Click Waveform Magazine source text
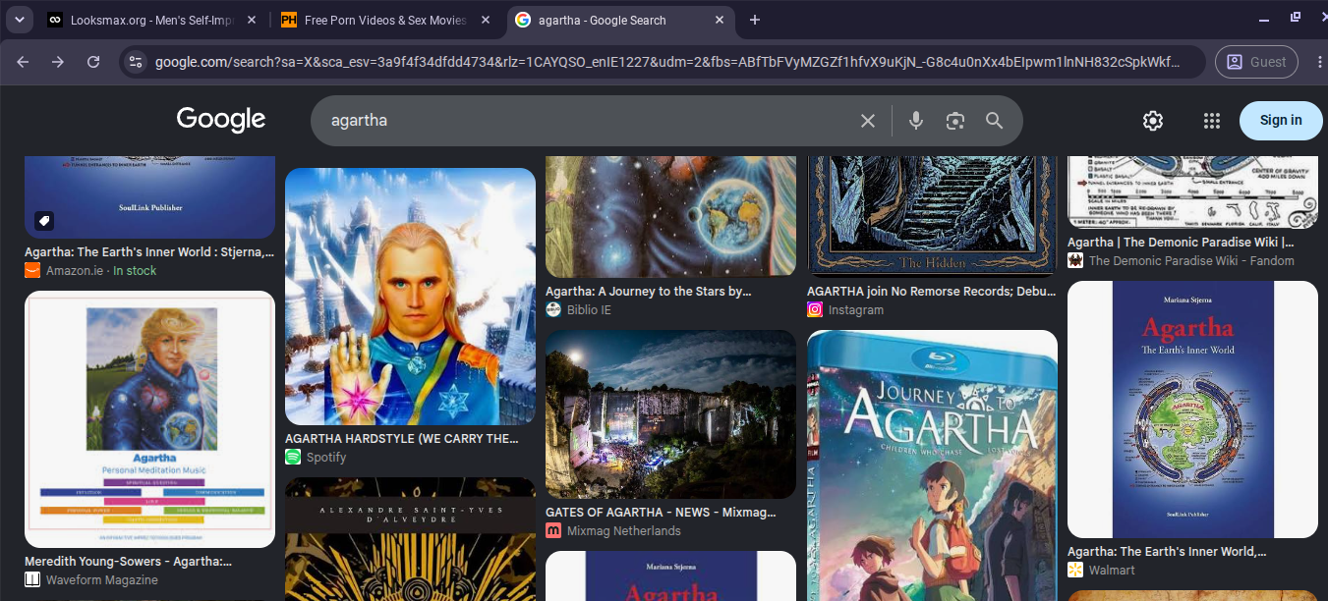 point(102,579)
